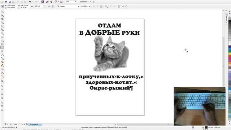Pick the yellow swatch in the palette

pyautogui.click(x=230, y=54)
